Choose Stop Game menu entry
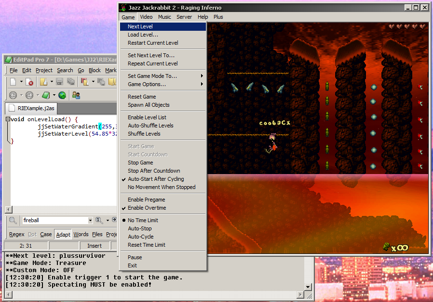433x302 pixels. coord(163,163)
